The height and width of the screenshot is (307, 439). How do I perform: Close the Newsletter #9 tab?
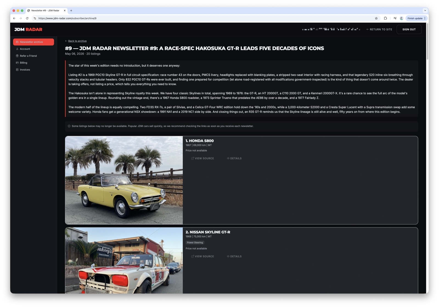[65, 10]
